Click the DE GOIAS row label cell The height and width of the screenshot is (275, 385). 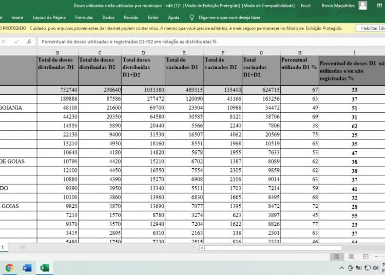coord(18,162)
